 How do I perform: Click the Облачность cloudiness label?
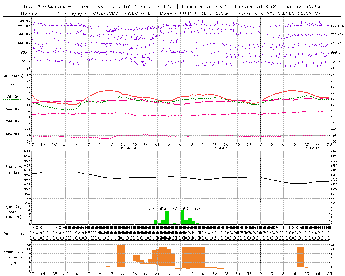[x=14, y=234]
